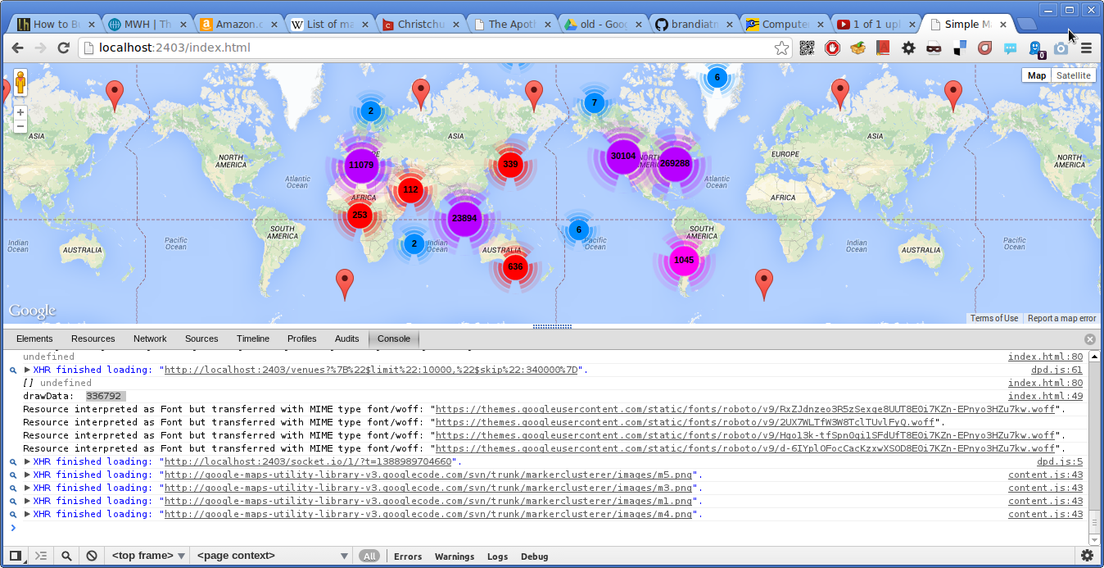Open the black gear extension icon
This screenshot has width=1104, height=568.
[908, 48]
